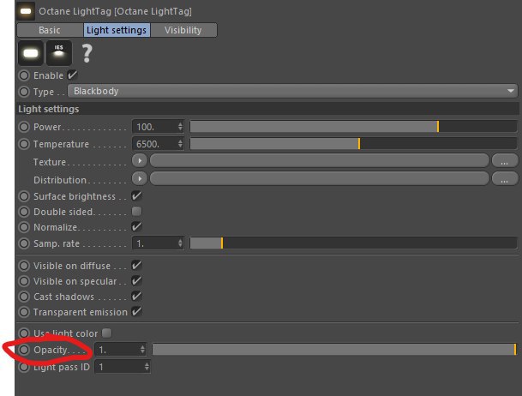
Task: Click the Light pass ID stepper arrows
Action: pyautogui.click(x=147, y=367)
